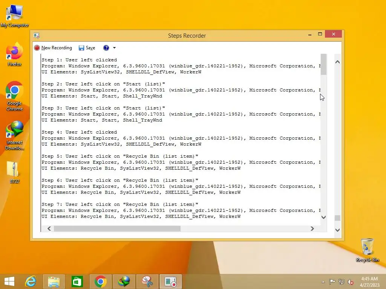Click the horizontal scrollbar thumb

click(x=117, y=228)
